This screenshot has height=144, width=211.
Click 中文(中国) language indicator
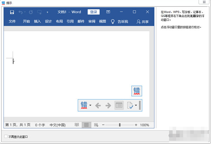(58, 125)
